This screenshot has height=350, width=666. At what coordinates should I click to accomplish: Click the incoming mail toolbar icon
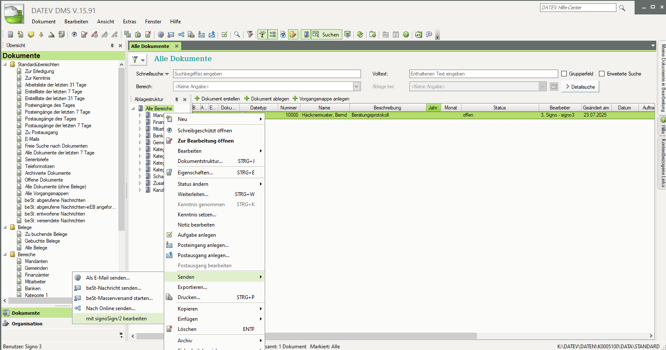tap(201, 34)
